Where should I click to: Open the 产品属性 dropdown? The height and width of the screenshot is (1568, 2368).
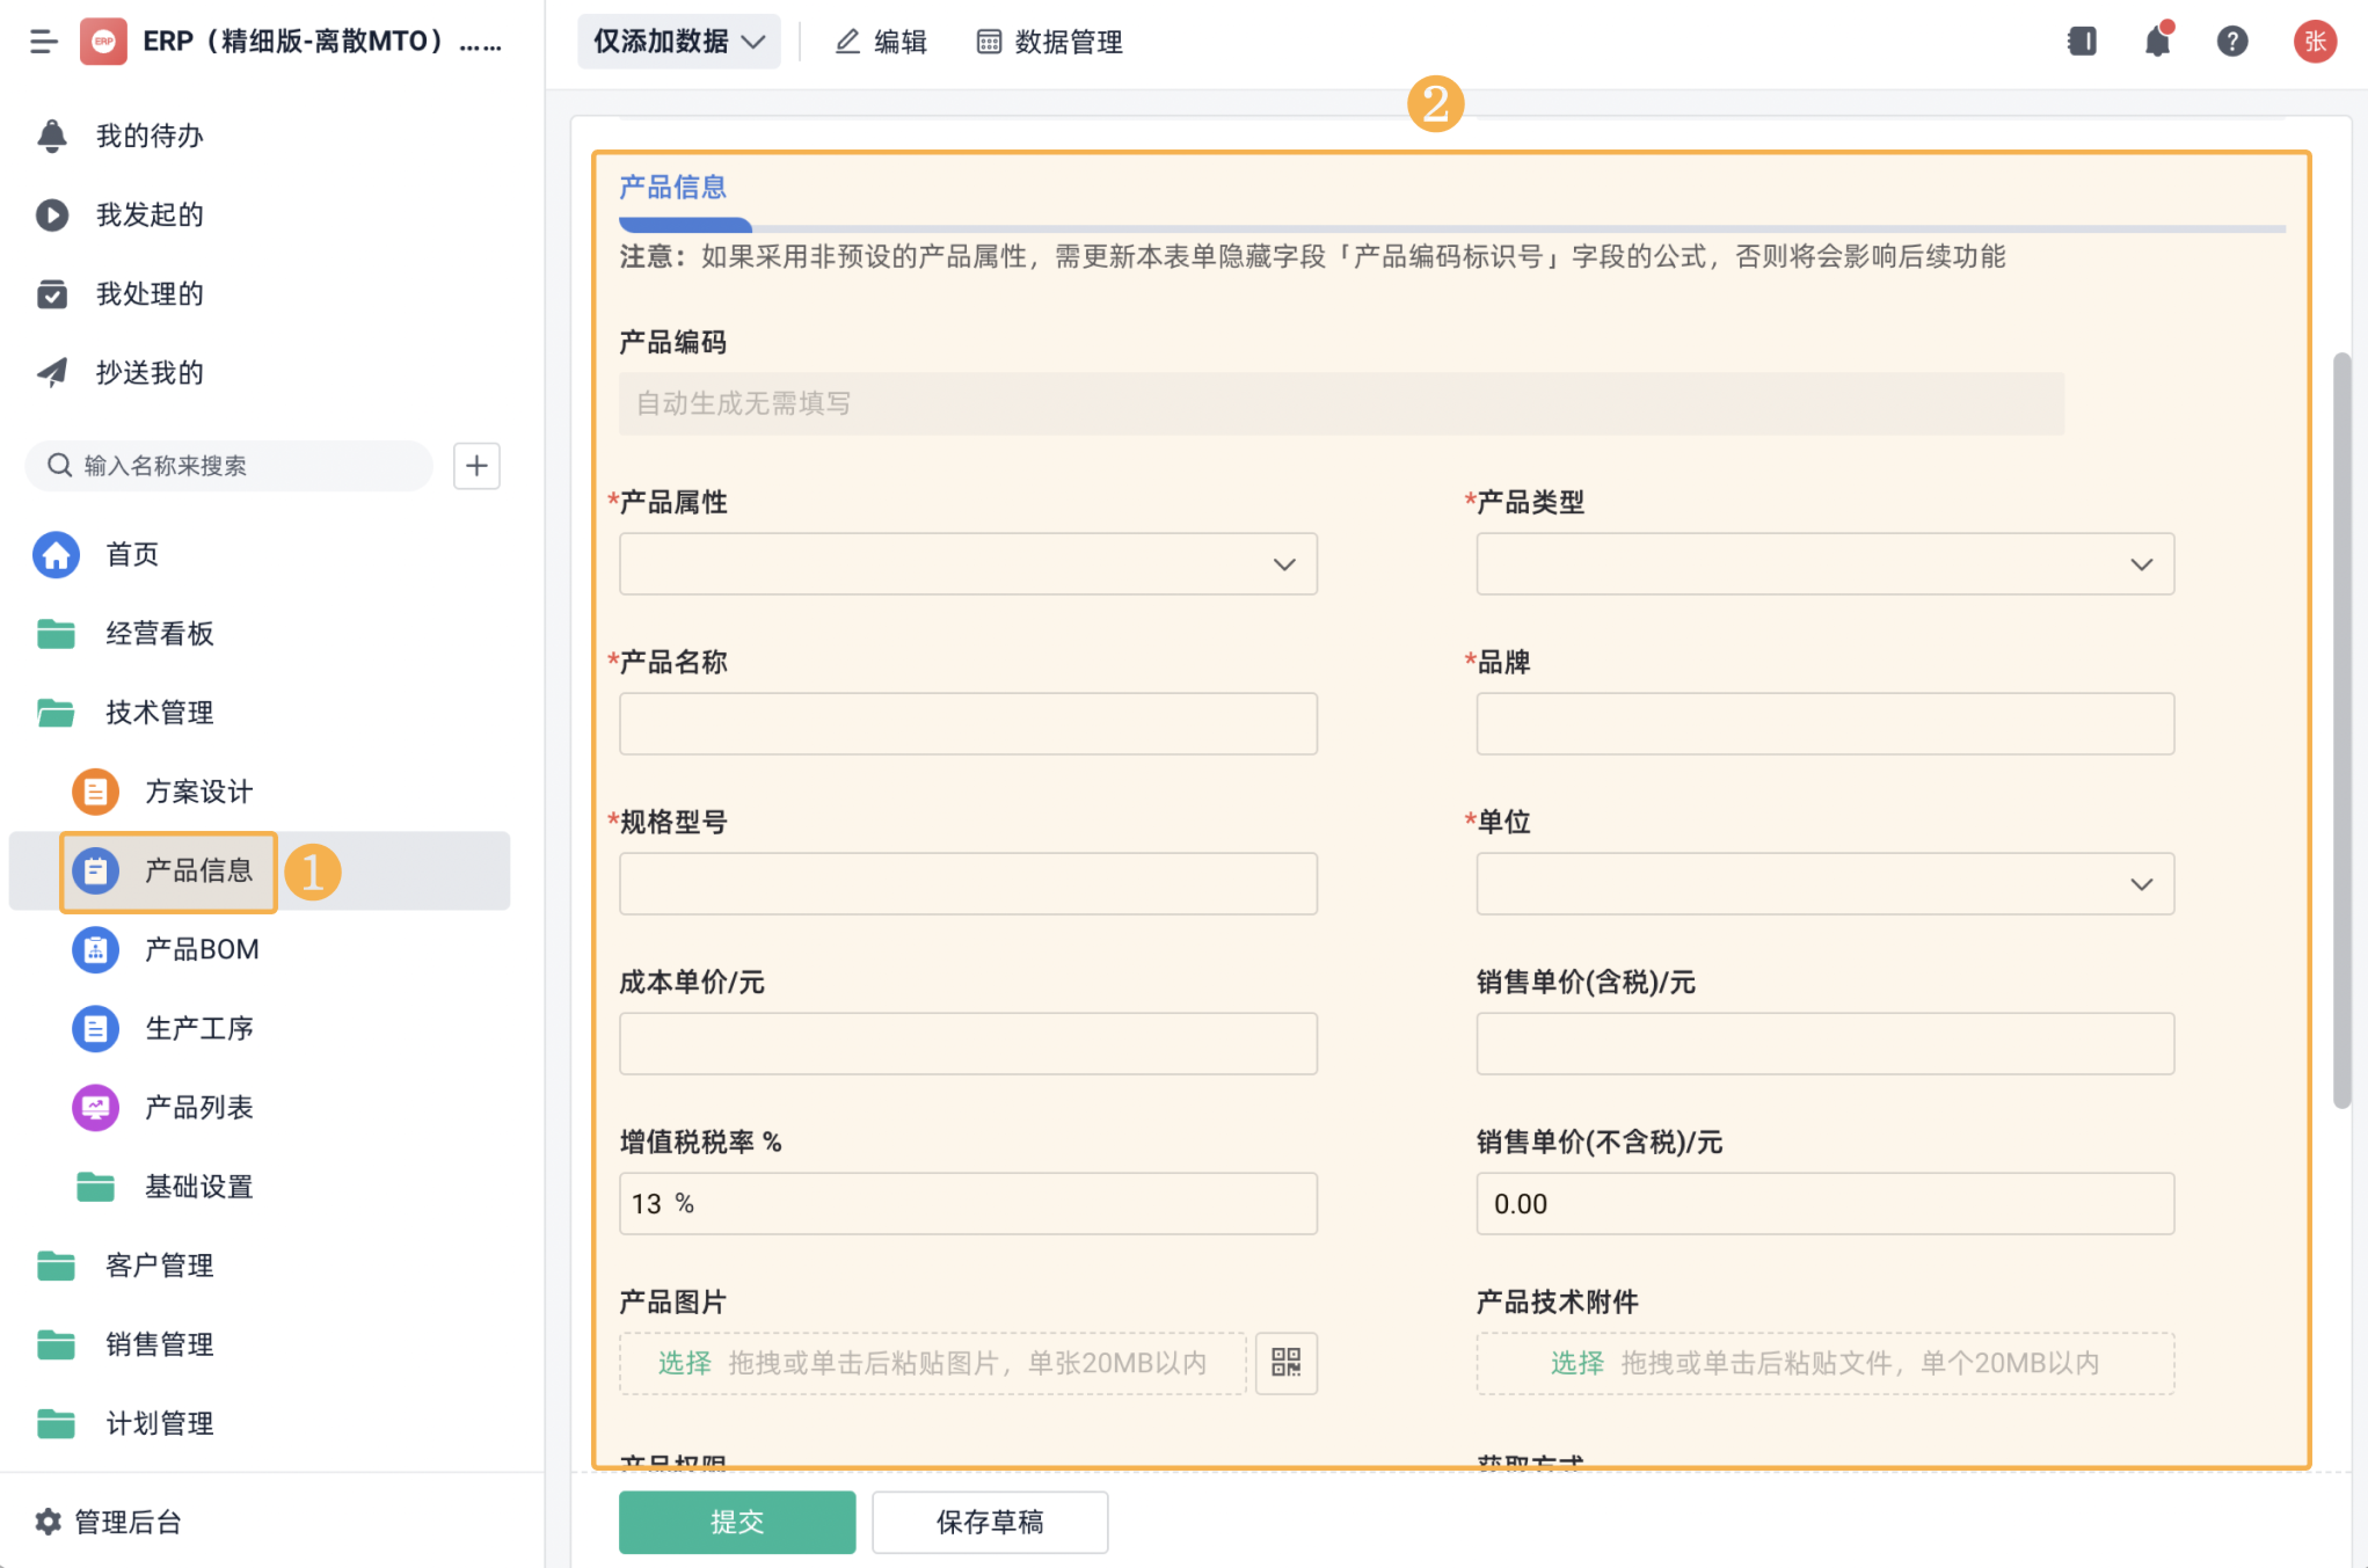coord(967,564)
